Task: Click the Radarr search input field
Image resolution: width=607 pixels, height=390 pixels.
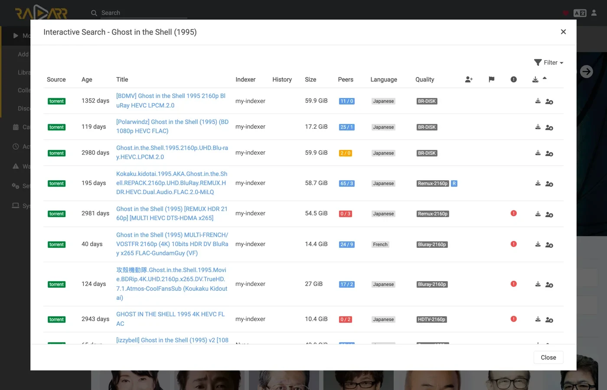Action: 144,13
